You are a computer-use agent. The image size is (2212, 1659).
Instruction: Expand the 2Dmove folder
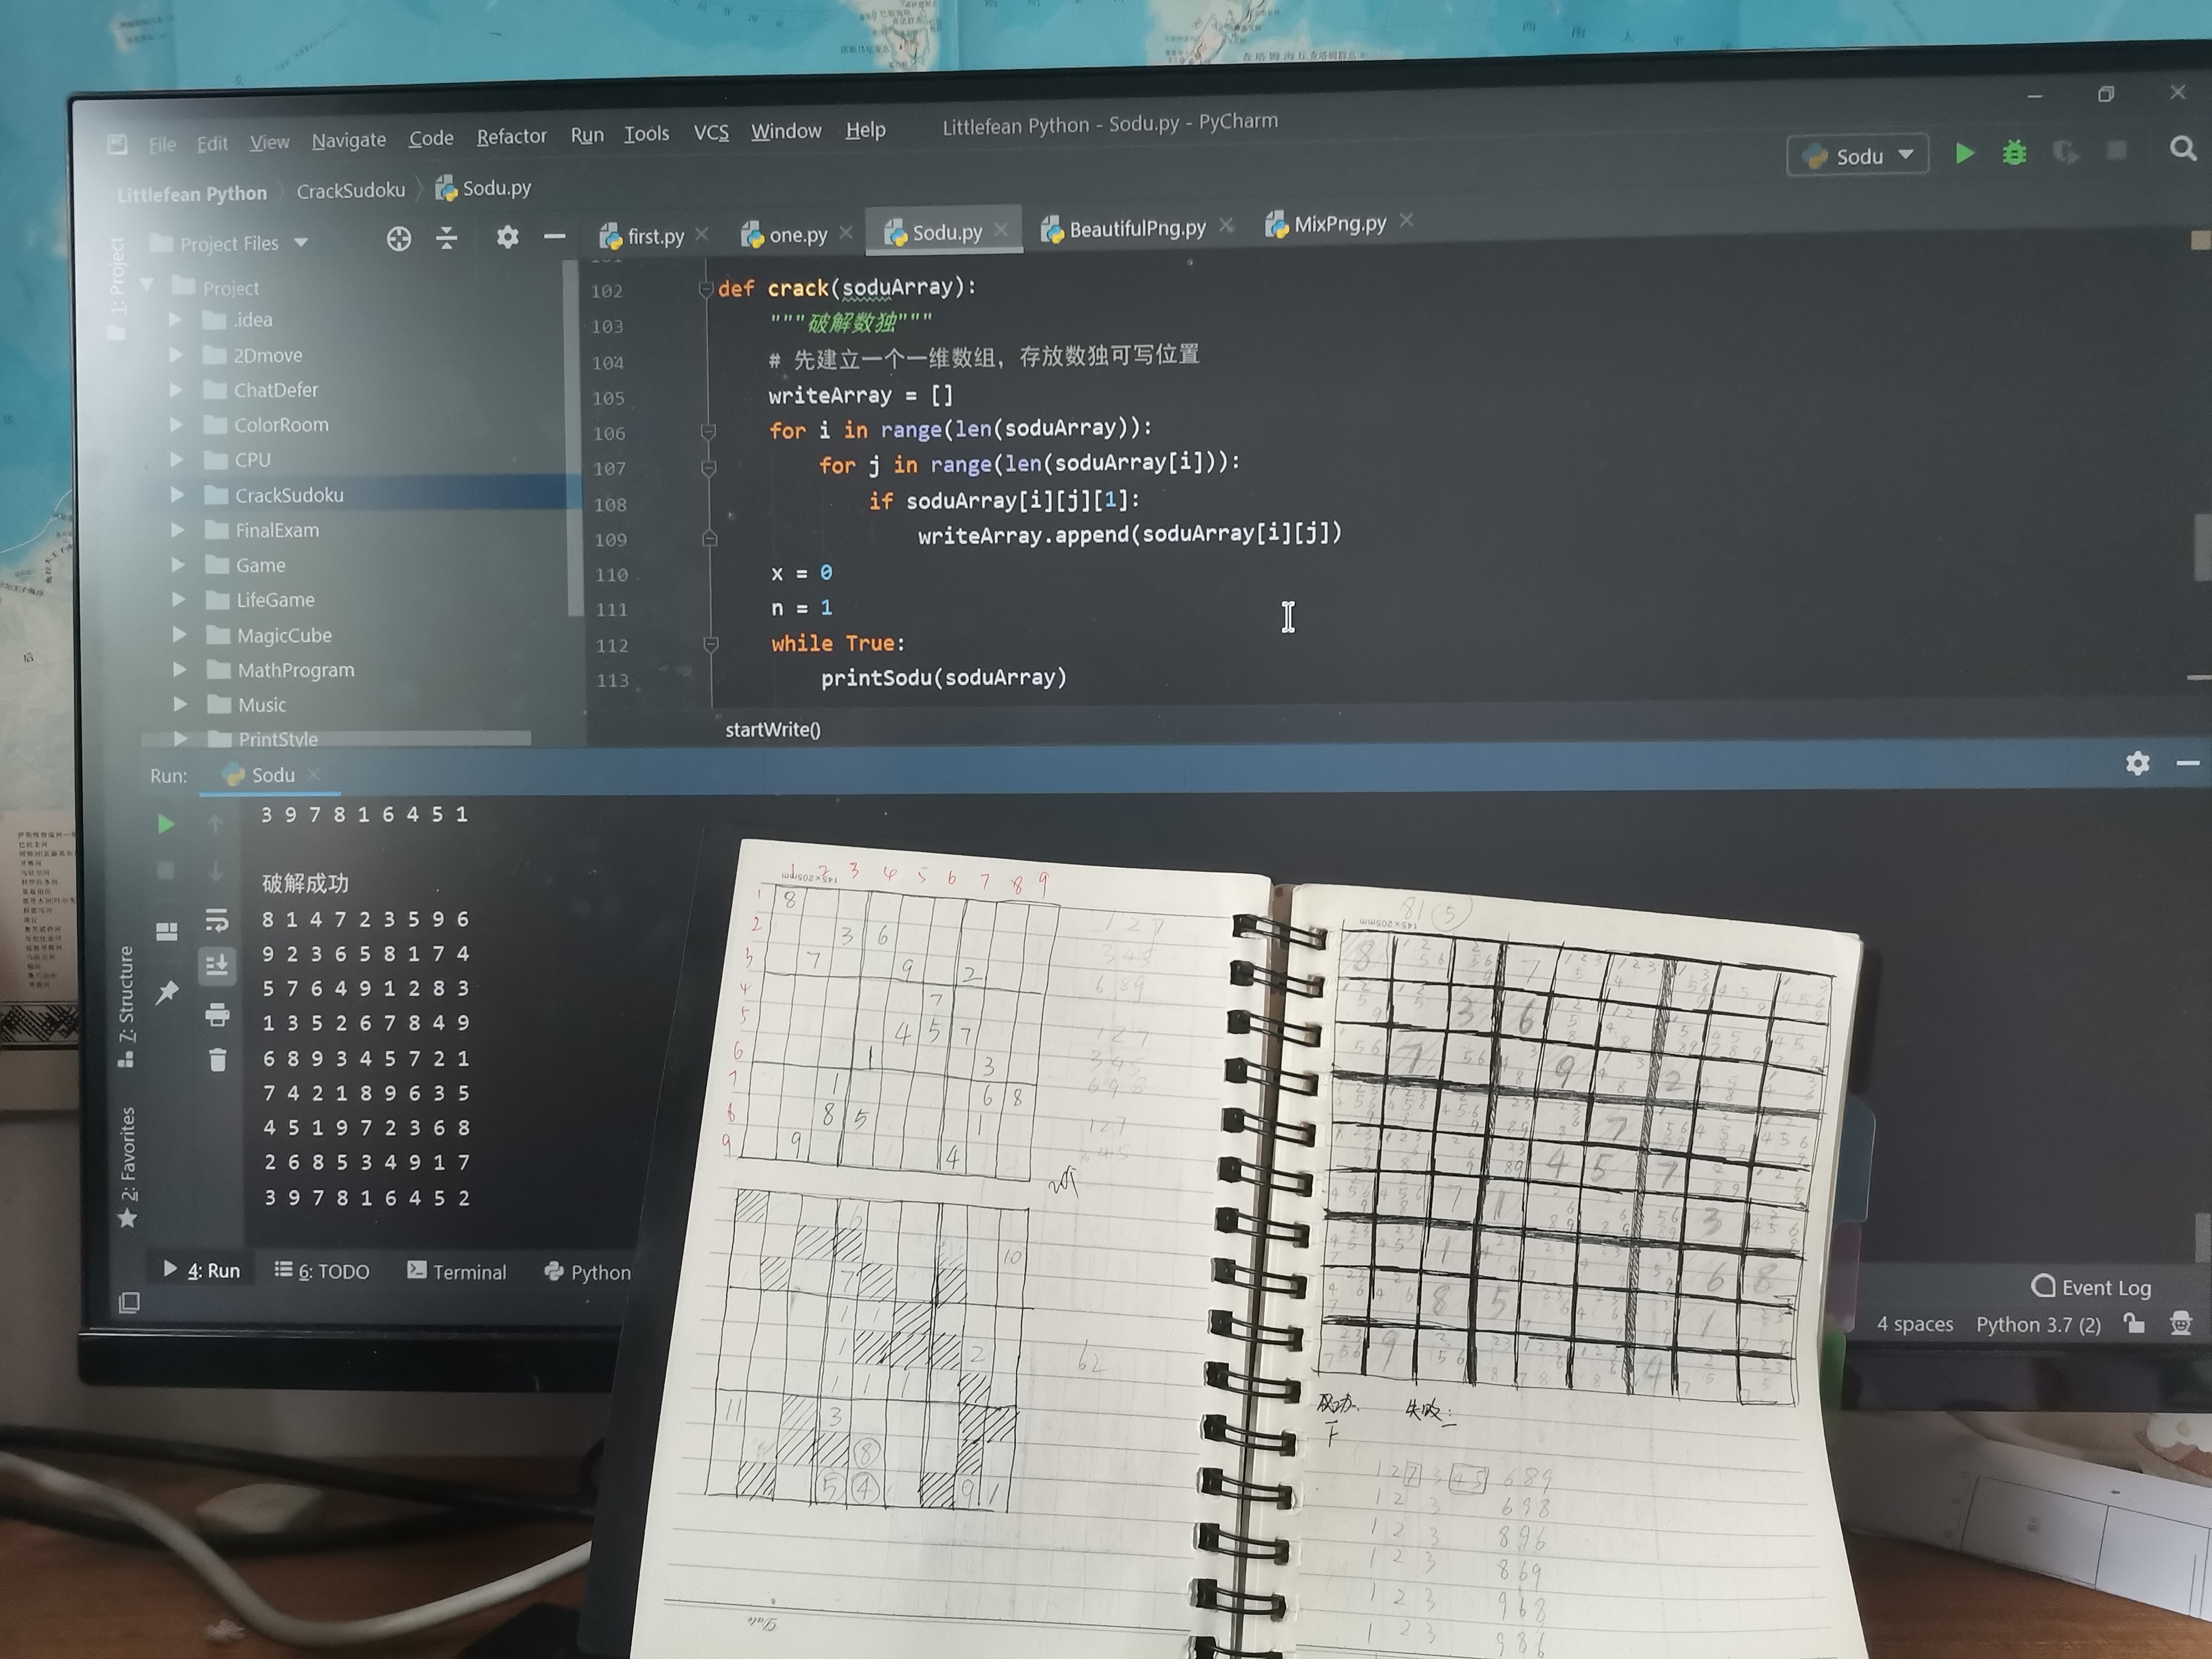(176, 355)
